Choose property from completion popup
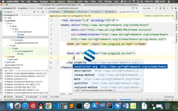Screen dimensions: 178x111 tap(108, 63)
